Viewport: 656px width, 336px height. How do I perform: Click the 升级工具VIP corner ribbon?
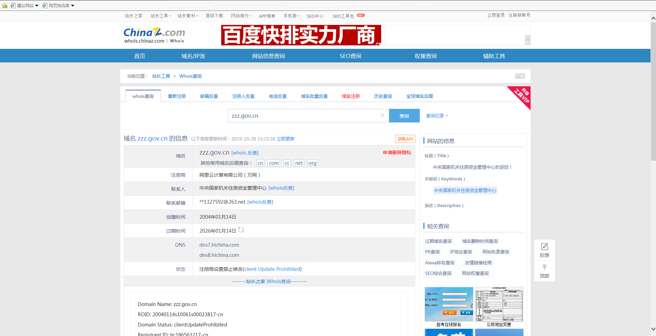pos(521,96)
